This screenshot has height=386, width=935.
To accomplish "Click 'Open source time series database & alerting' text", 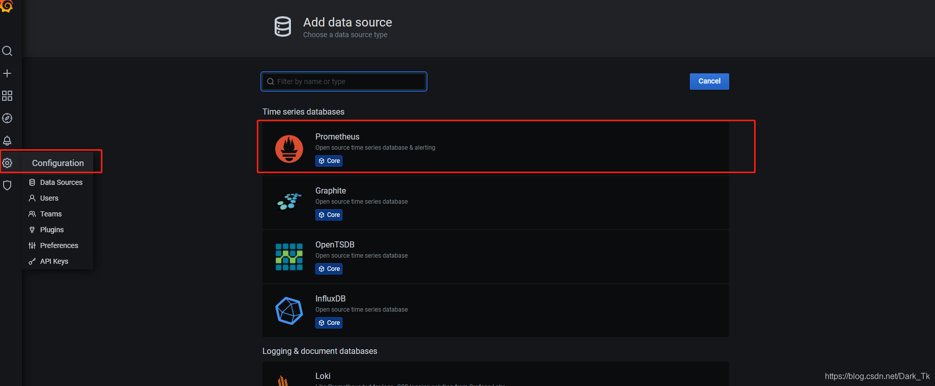I will click(x=376, y=148).
